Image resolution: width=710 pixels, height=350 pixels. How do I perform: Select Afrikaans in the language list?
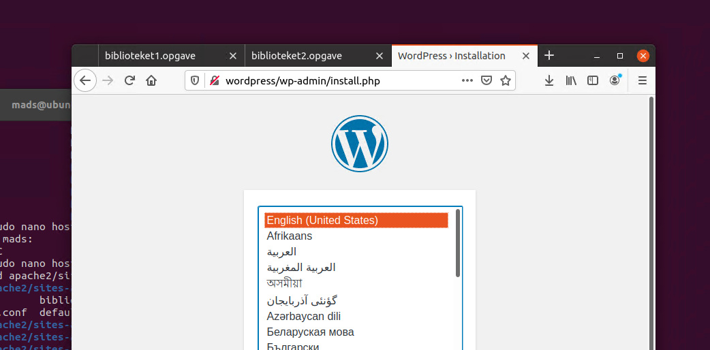click(x=356, y=236)
